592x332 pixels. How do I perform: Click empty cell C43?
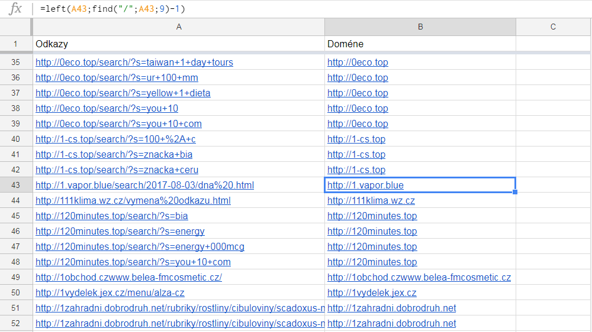[x=553, y=185]
